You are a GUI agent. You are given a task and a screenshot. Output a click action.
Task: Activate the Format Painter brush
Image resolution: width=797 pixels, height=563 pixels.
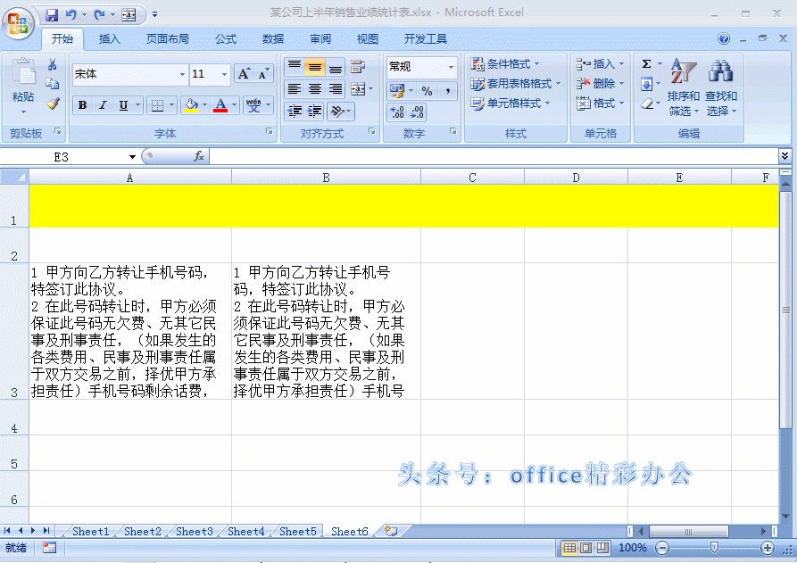(x=52, y=103)
